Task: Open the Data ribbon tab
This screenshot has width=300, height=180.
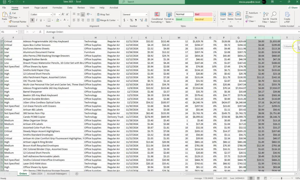Action: tap(70, 8)
